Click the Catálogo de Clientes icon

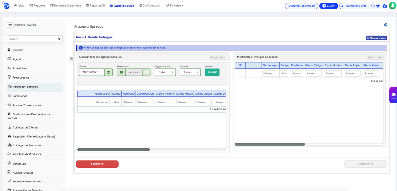(9, 127)
